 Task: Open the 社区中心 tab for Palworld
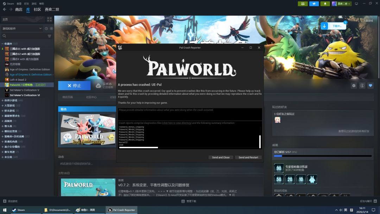[x=91, y=97]
